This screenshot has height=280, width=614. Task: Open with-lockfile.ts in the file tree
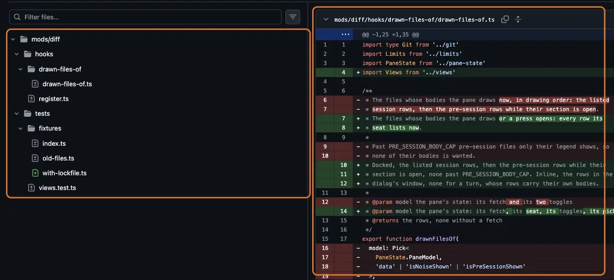tap(65, 173)
